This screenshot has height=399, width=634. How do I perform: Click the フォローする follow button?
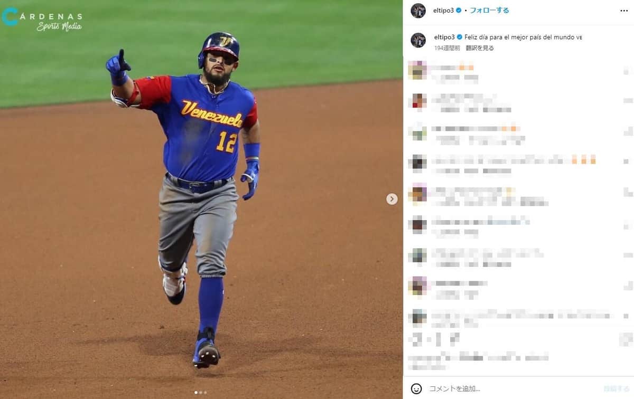click(x=489, y=11)
